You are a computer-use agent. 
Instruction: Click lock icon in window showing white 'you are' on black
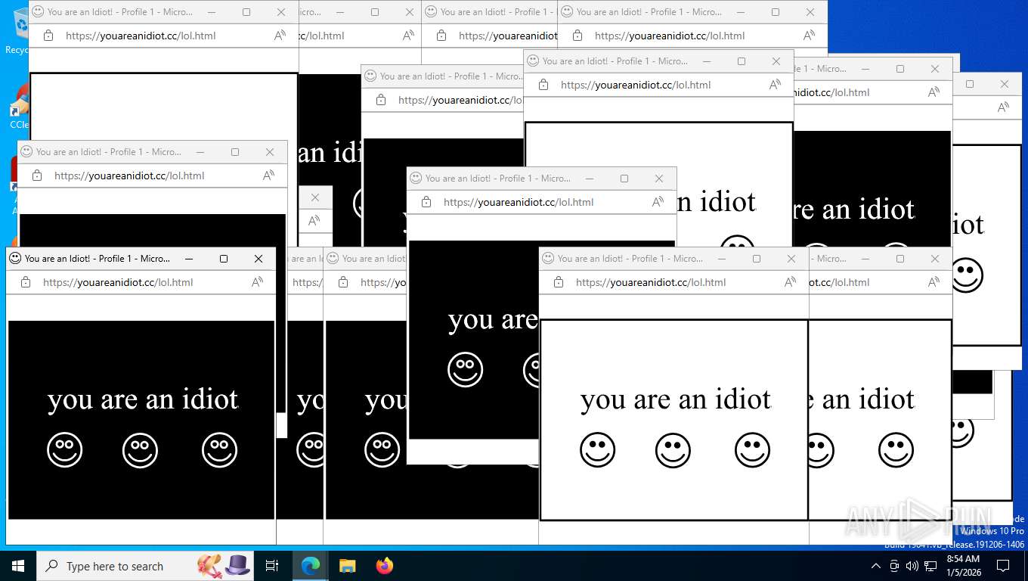(x=426, y=202)
